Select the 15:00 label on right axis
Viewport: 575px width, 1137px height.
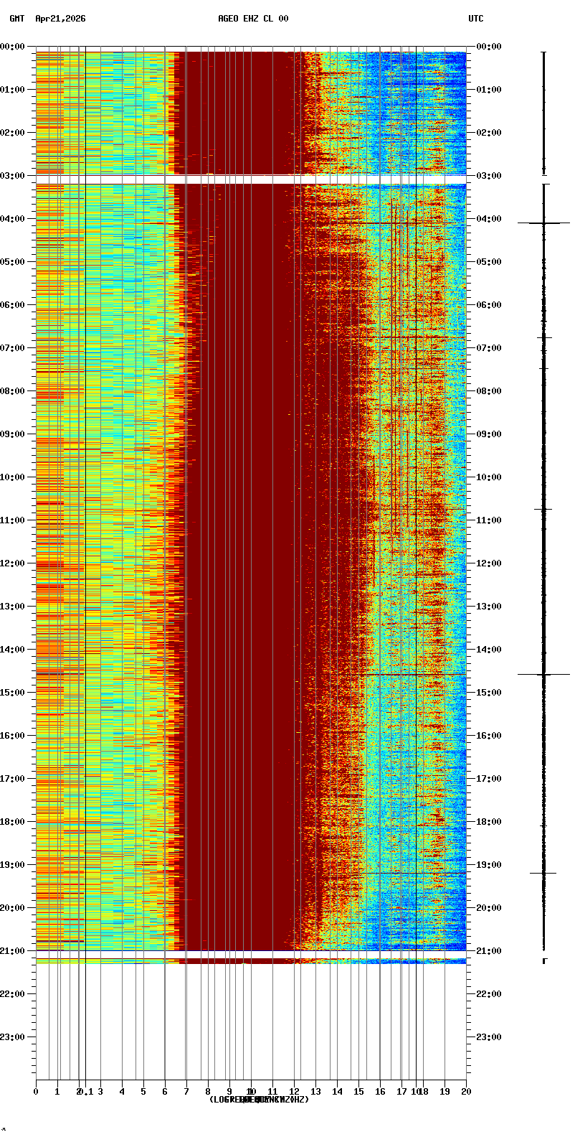[488, 693]
